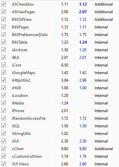Select the XUI Views library name
Image resolution: width=119 pixels, height=167 pixels.
(20, 164)
